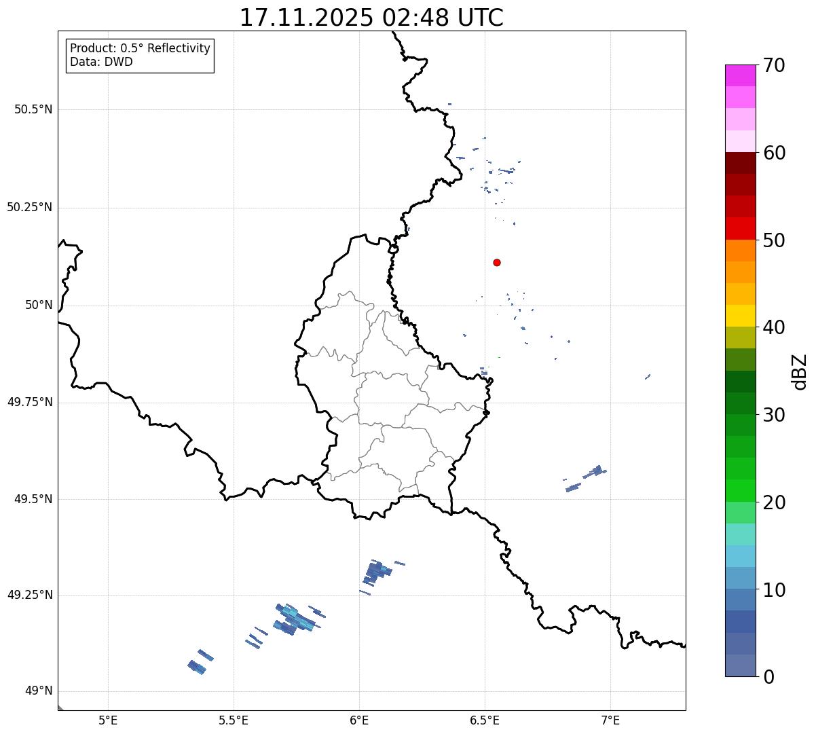Click the 6°E longitude label
Screen dimensions: 816x734
(359, 720)
